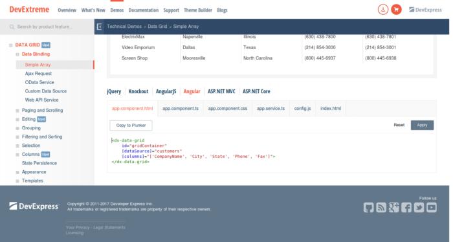Collapse sidebar with breadcrumb panel icon
Viewport: 453px width, 242px height.
[99, 27]
